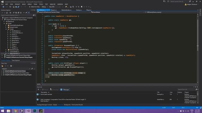The image size is (202, 113).
Task: Expand the References node
Action: point(4,22)
